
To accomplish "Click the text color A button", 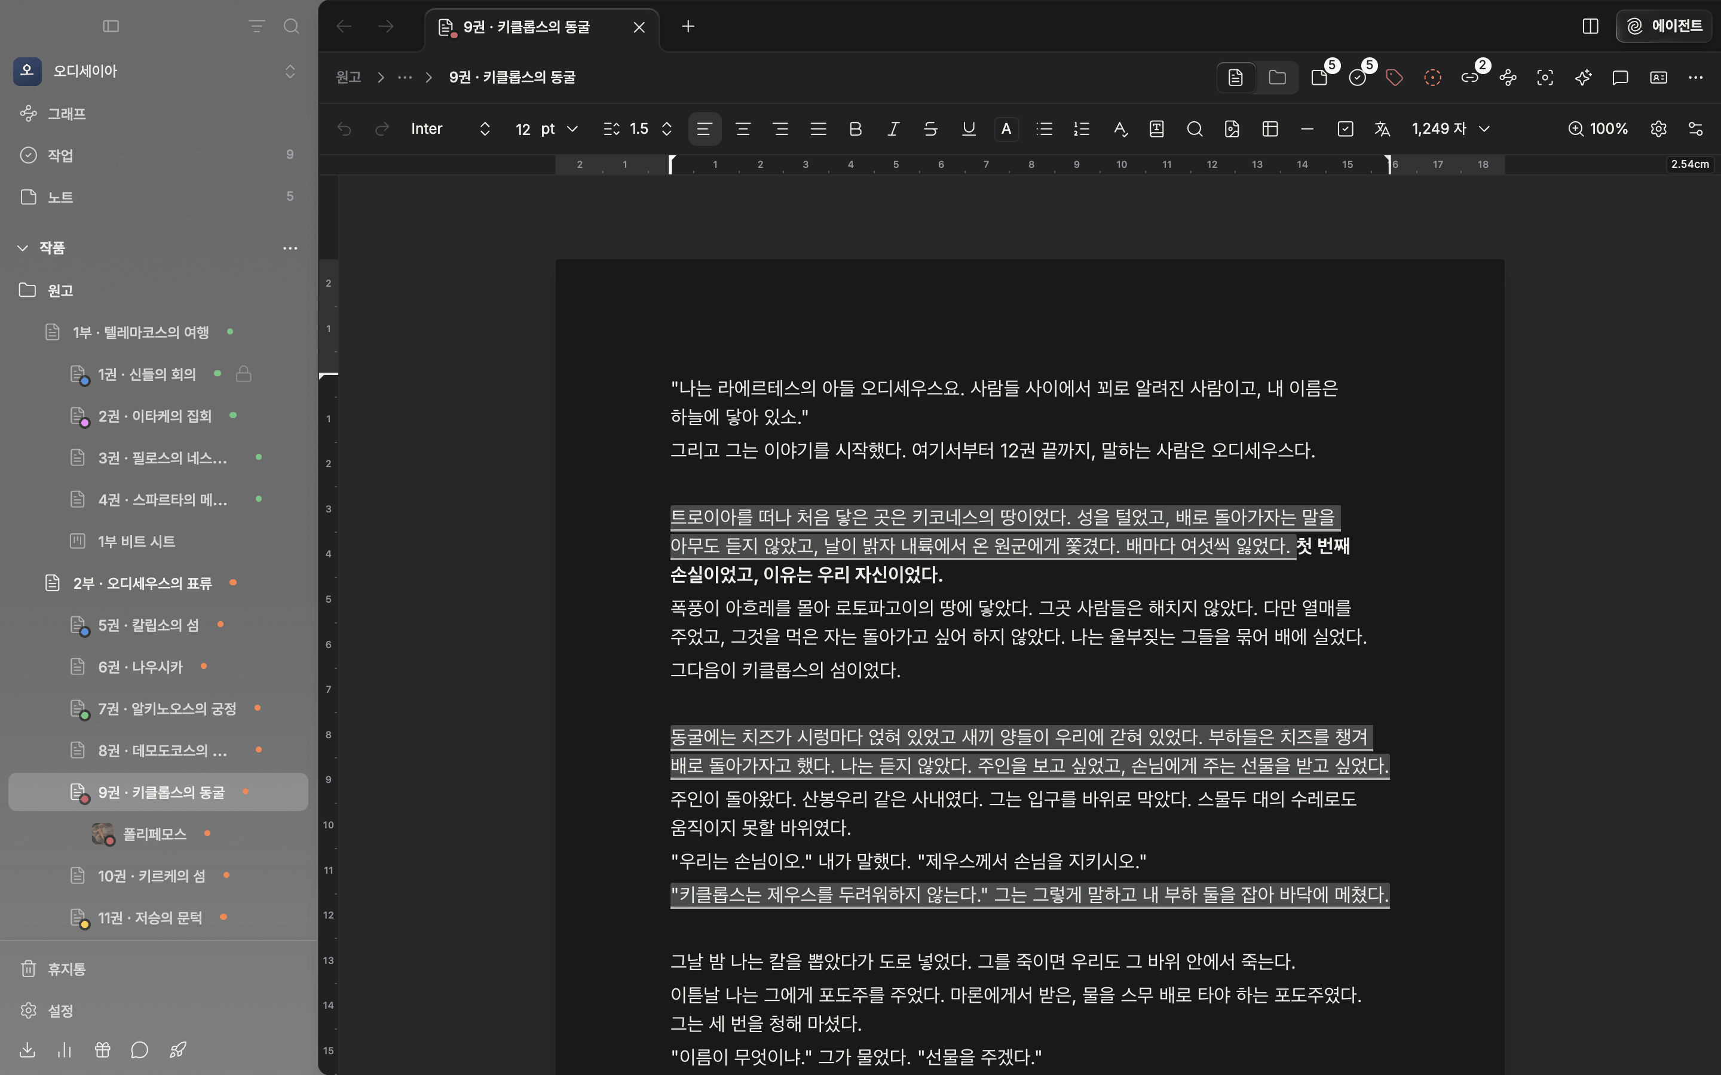I will coord(1006,128).
